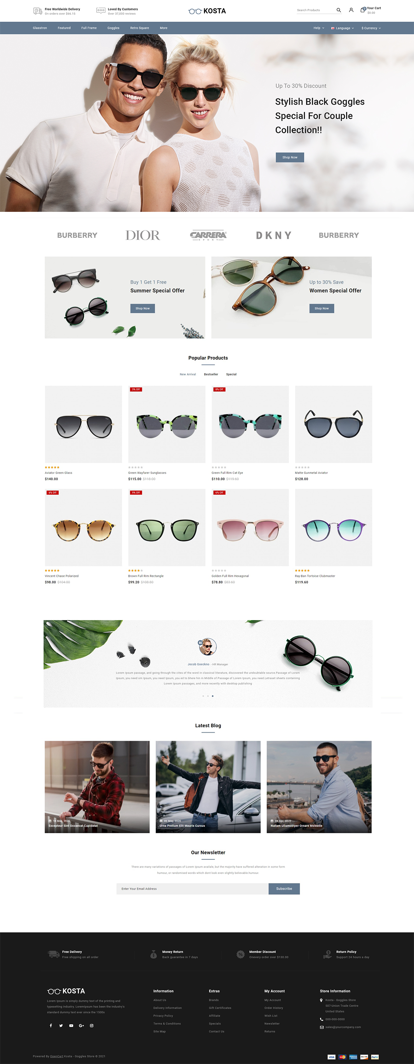Open the YouTube icon in footer
This screenshot has width=414, height=1064.
tap(71, 1026)
